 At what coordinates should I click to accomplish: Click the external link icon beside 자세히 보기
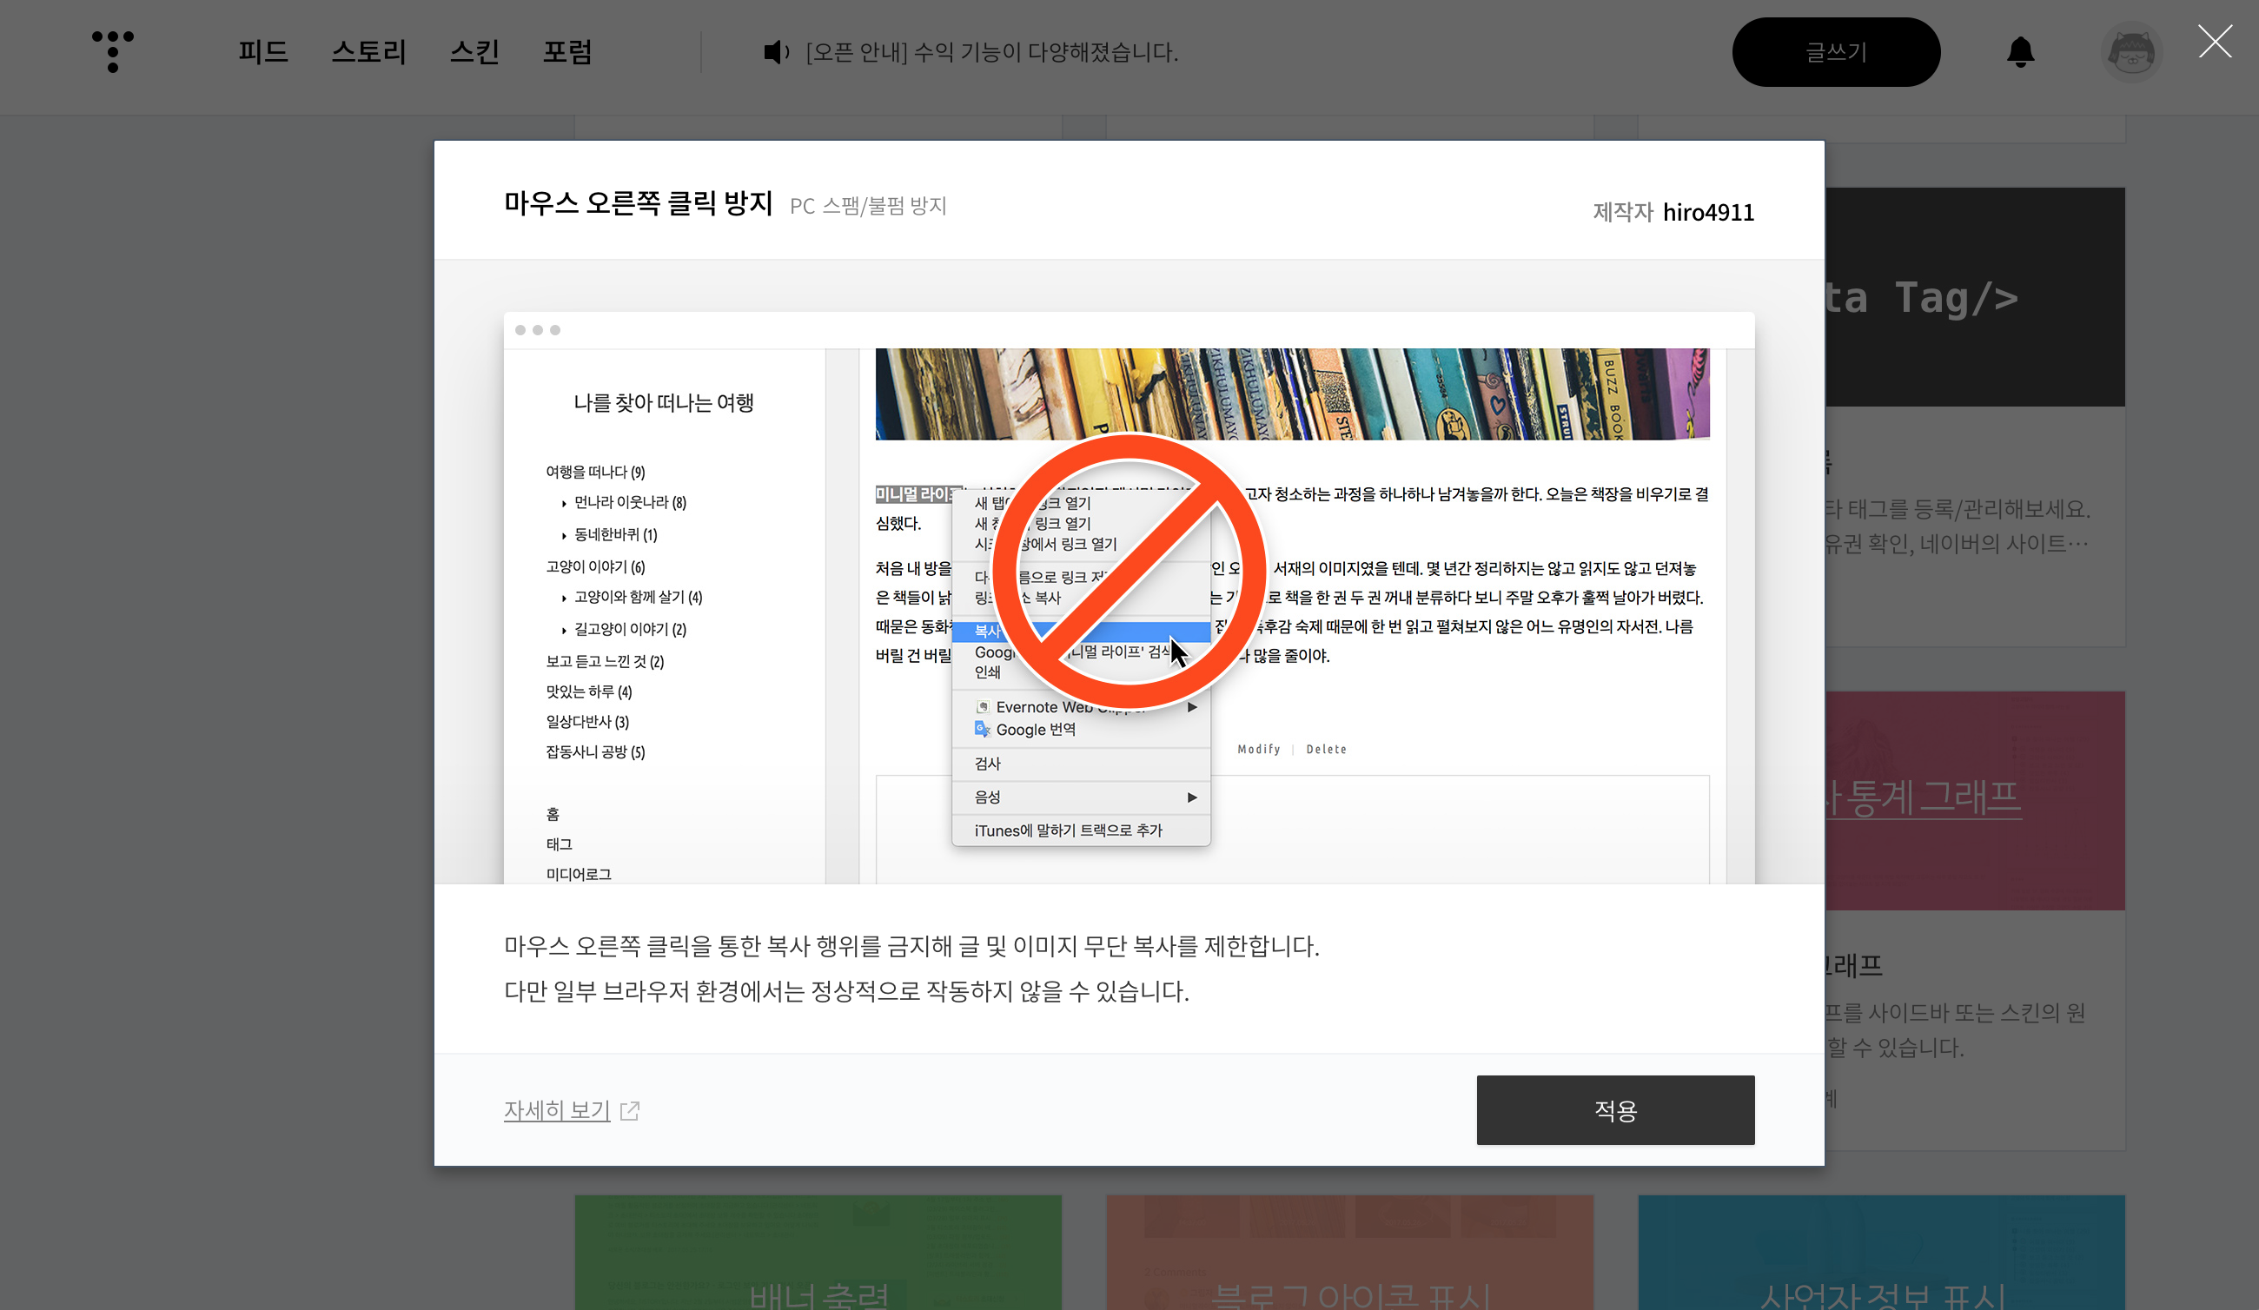coord(630,1110)
